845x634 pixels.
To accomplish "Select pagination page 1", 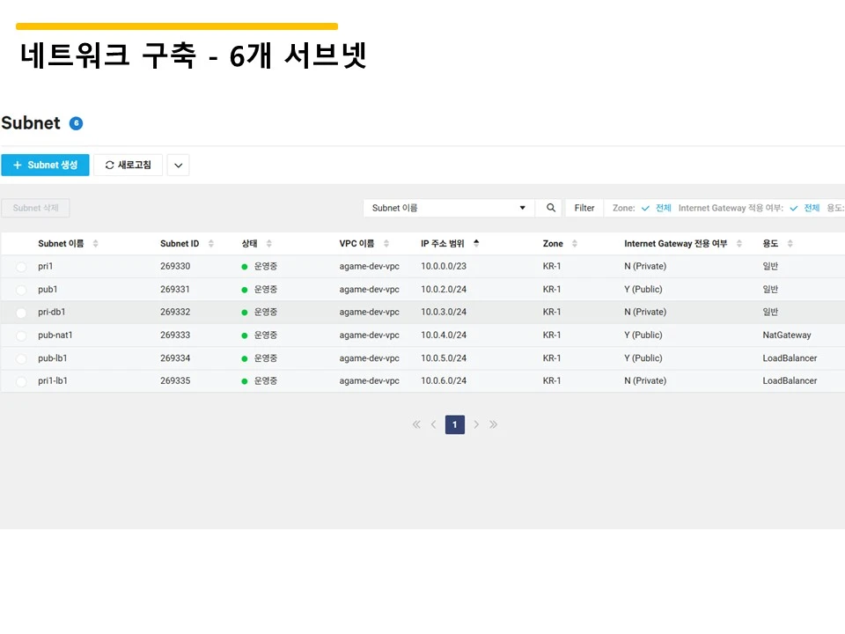I will 454,424.
